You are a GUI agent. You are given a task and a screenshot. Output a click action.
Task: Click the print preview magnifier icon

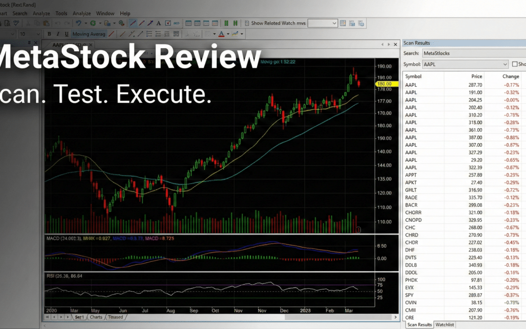(x=7, y=23)
